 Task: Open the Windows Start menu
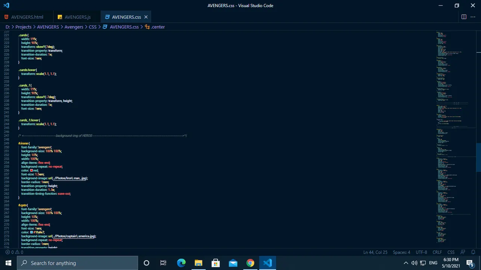[x=8, y=263]
